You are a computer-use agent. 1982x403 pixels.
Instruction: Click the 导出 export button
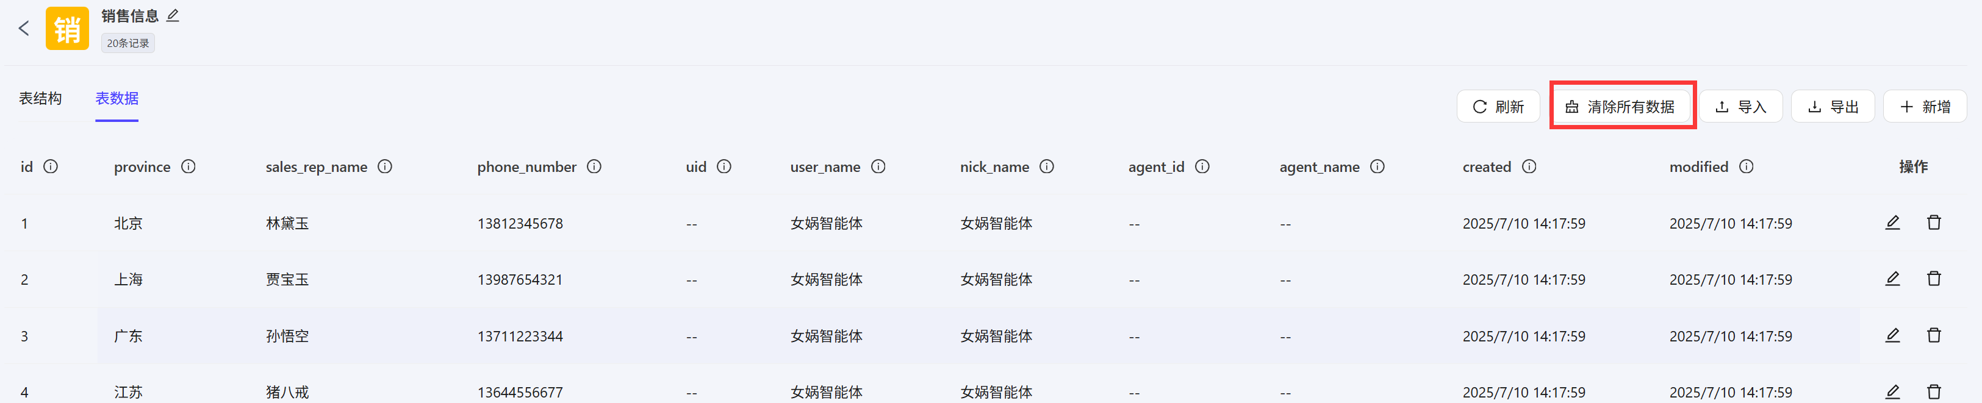coord(1832,107)
